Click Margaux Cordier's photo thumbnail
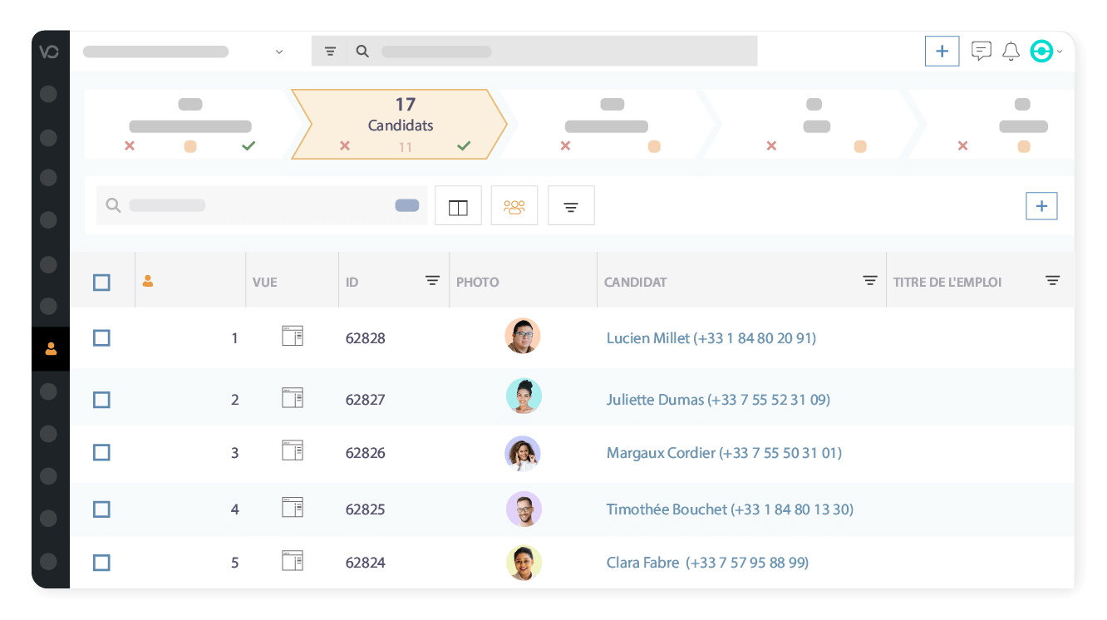1107x620 pixels. [x=523, y=453]
